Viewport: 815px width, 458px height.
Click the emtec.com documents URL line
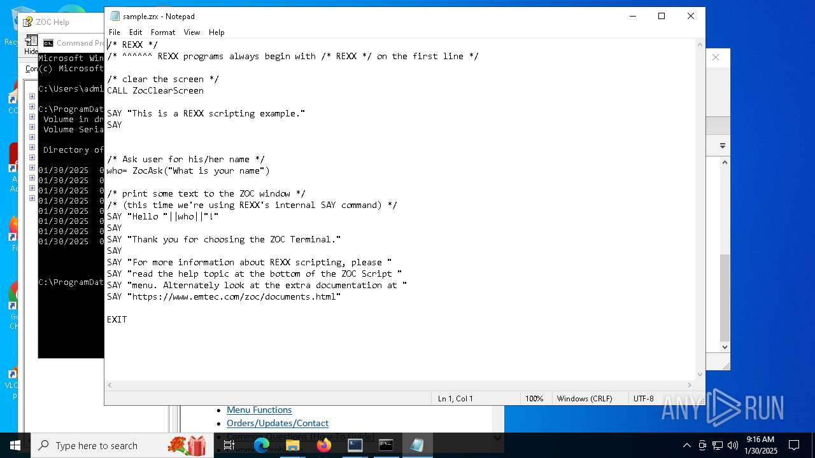click(x=224, y=297)
